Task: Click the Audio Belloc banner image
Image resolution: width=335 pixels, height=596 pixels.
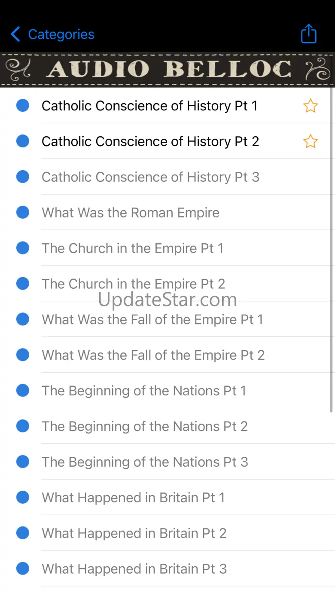Action: click(167, 70)
